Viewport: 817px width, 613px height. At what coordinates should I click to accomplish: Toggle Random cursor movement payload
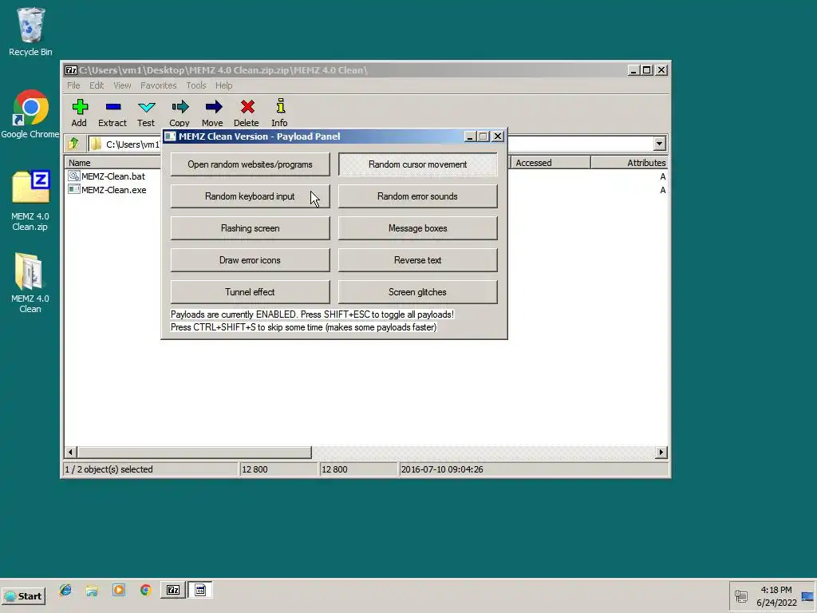(418, 164)
